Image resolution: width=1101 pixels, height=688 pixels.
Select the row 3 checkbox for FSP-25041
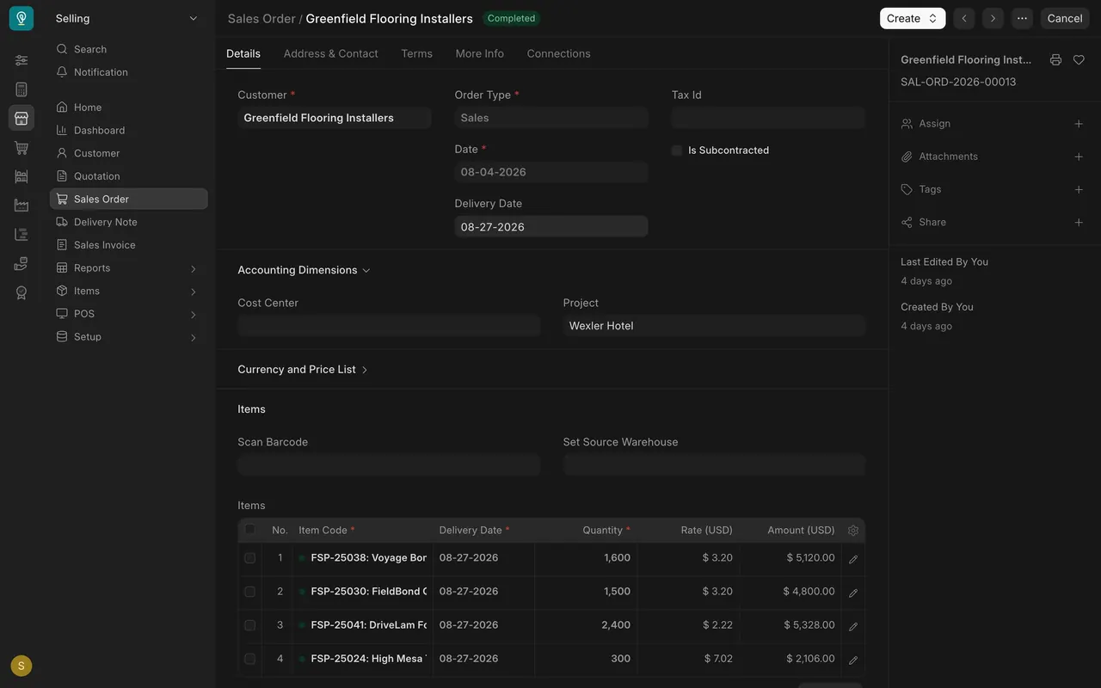(x=250, y=625)
